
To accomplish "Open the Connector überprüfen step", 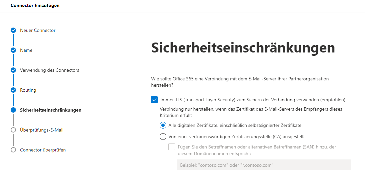I will [43, 150].
